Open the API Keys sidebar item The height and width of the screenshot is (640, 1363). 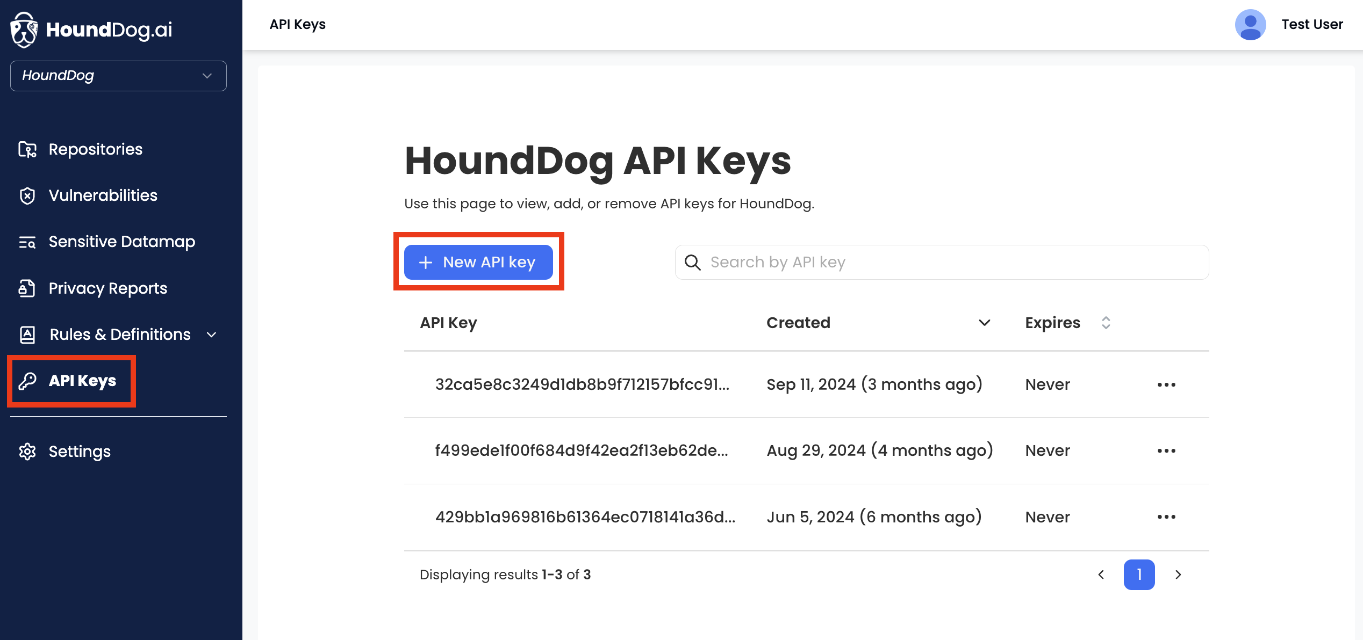tap(82, 381)
